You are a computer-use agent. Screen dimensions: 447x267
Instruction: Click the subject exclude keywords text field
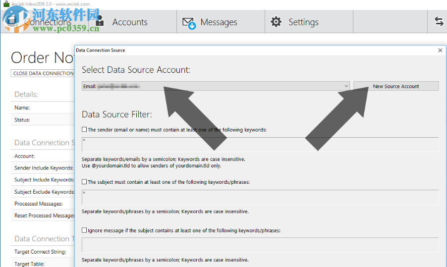pos(260,245)
